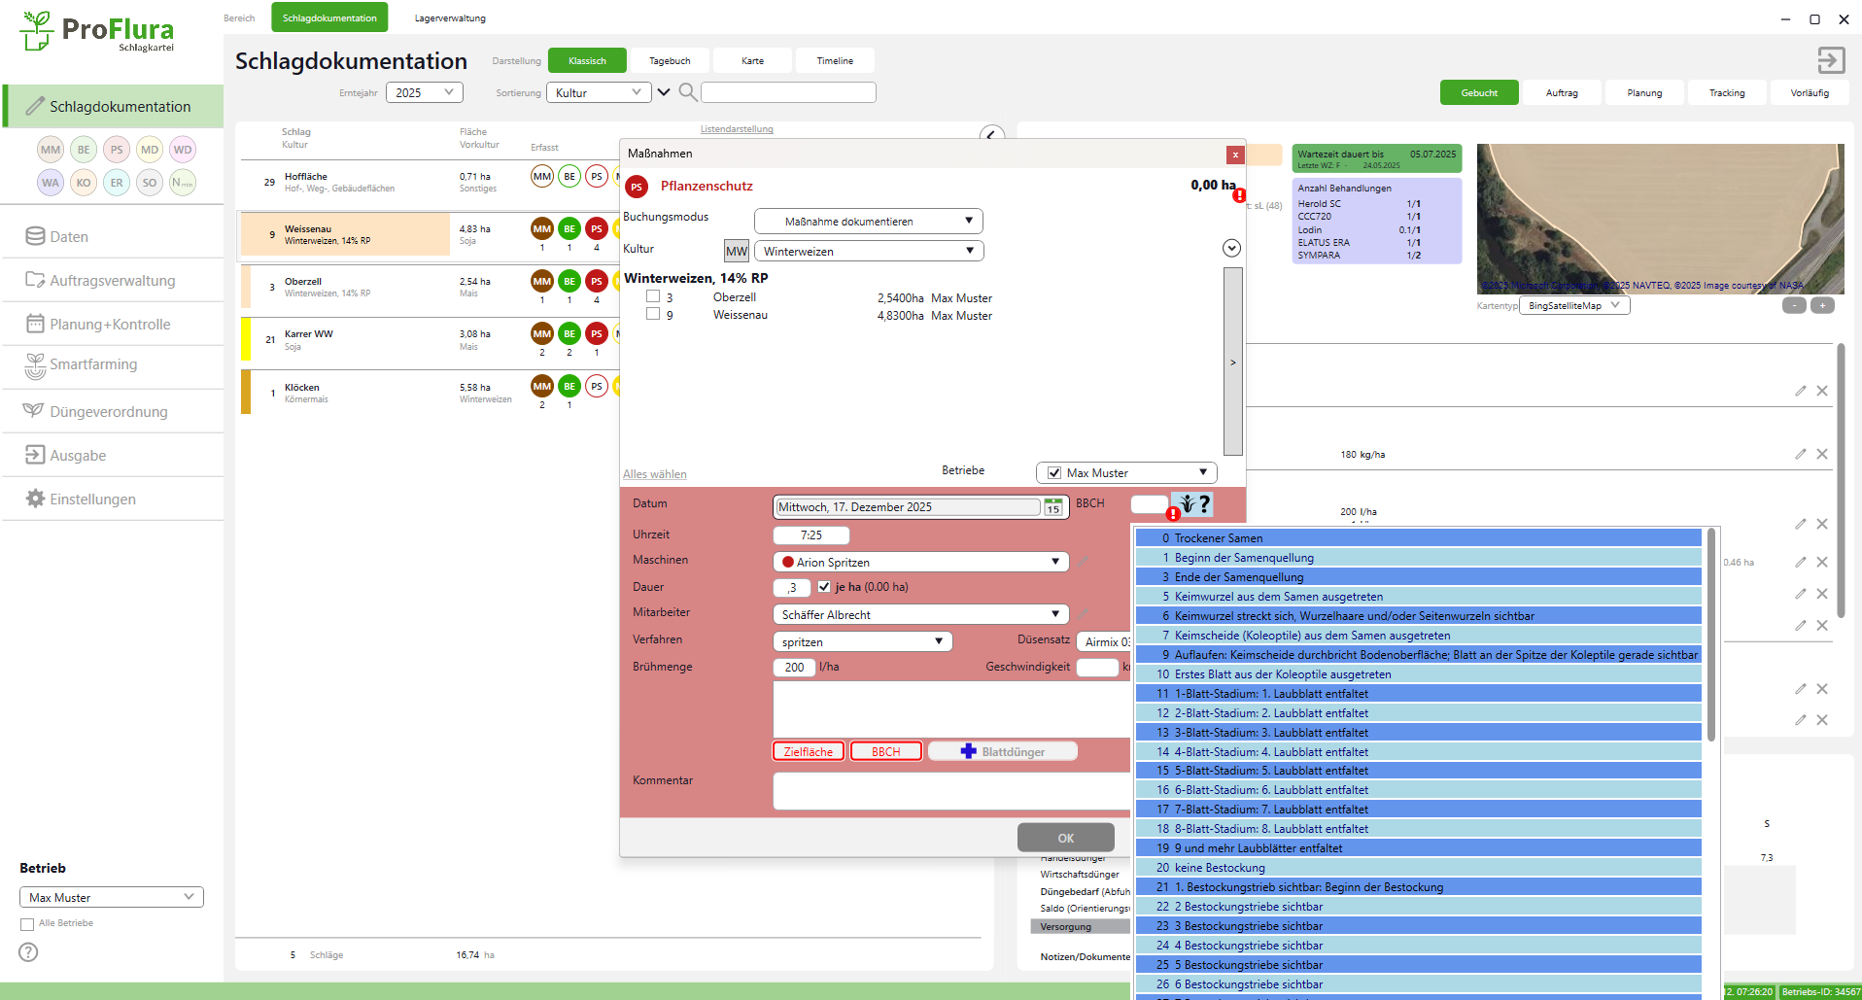1862x1000 pixels.
Task: Click the plant growth stage help icon
Action: tap(1194, 504)
